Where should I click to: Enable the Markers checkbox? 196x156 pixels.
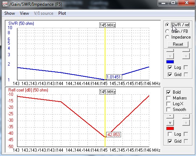168,98
